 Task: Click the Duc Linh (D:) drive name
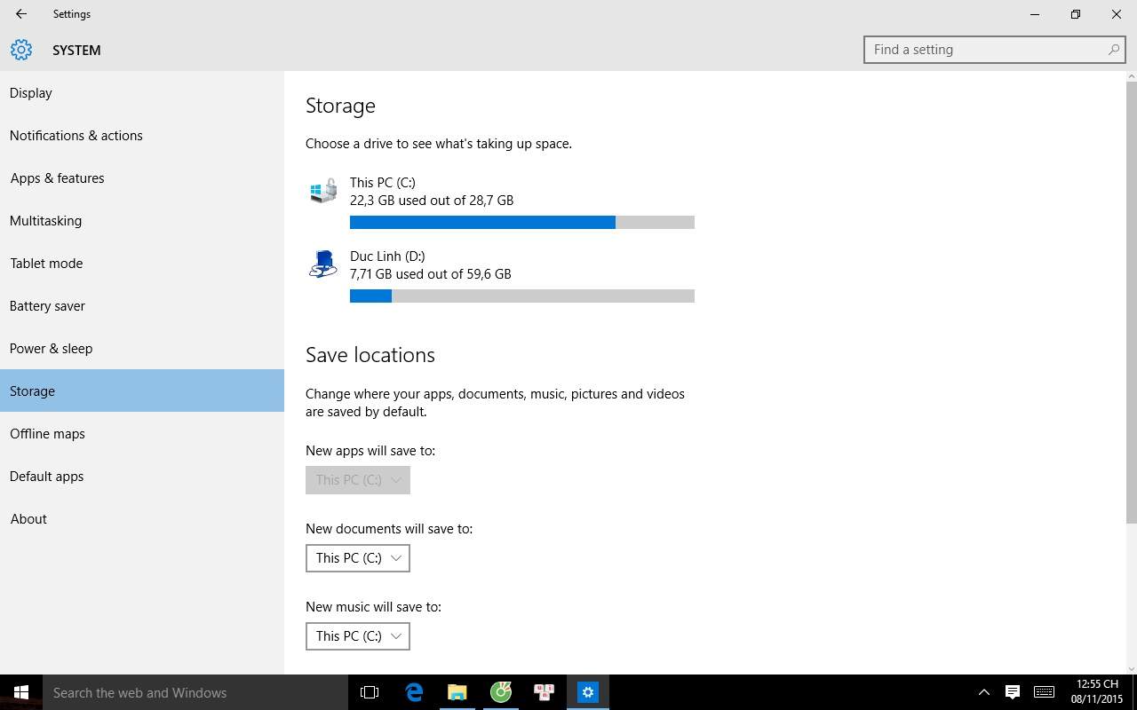click(387, 256)
